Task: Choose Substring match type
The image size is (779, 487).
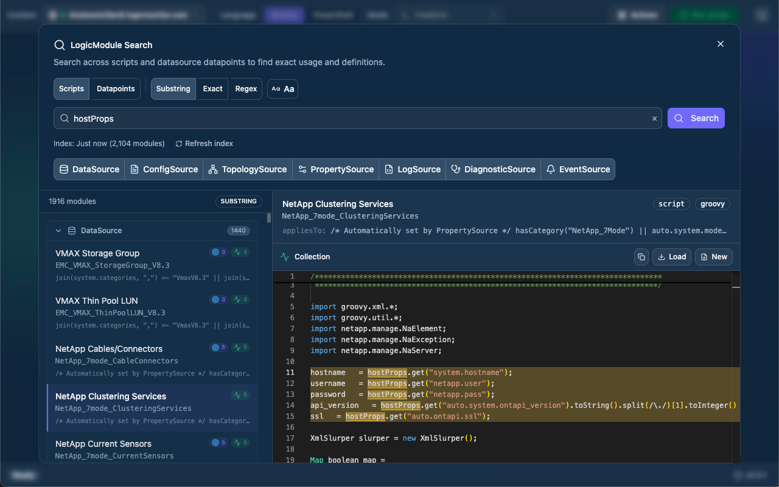Action: pos(173,89)
